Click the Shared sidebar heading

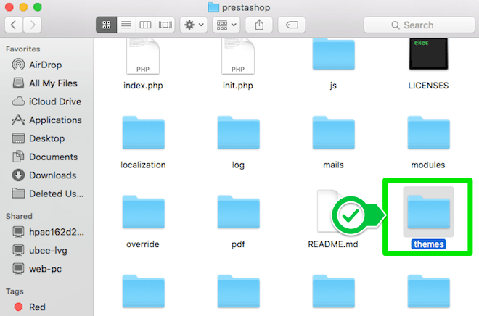coord(19,216)
